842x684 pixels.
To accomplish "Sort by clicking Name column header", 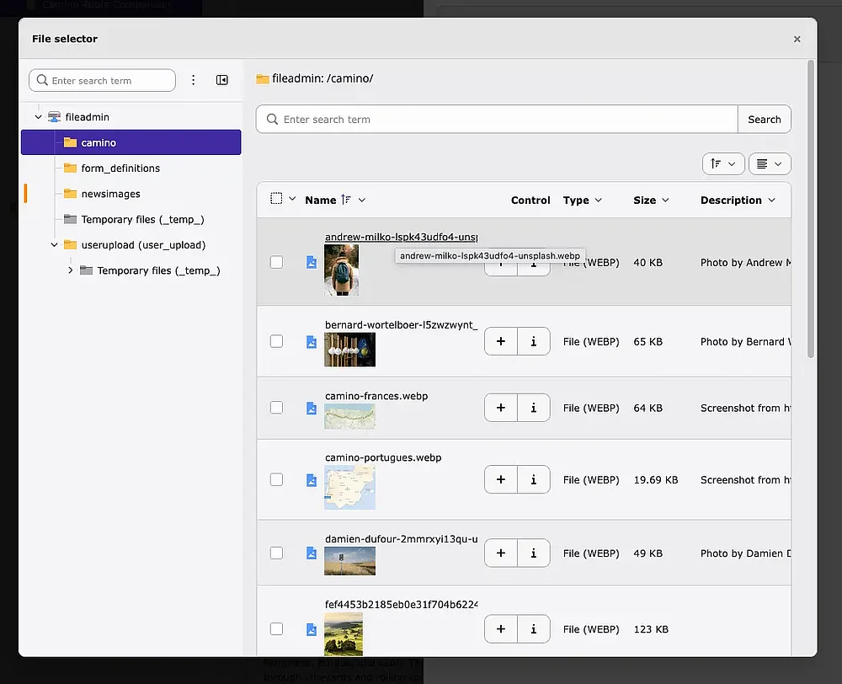I will (321, 200).
